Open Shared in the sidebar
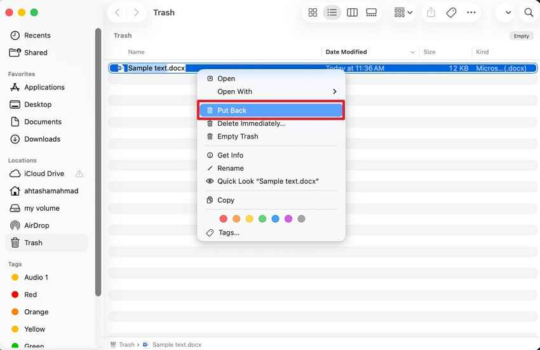The width and height of the screenshot is (540, 350). 46,53
